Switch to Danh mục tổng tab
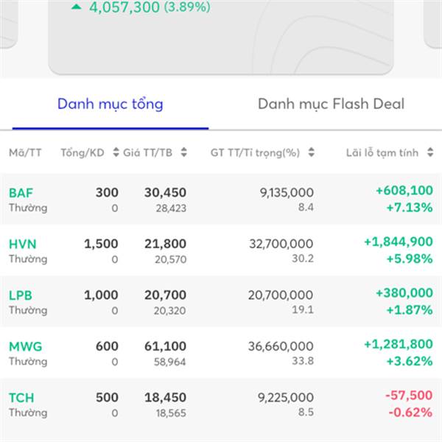The height and width of the screenshot is (442, 442). [110, 104]
